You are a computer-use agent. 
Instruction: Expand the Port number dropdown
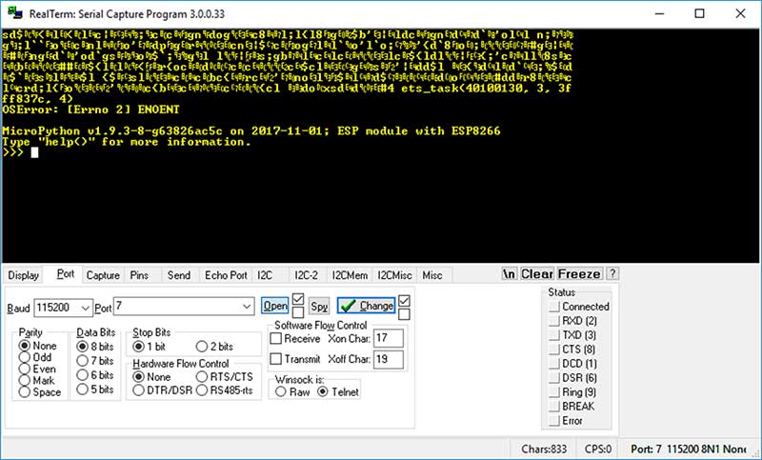click(x=247, y=308)
